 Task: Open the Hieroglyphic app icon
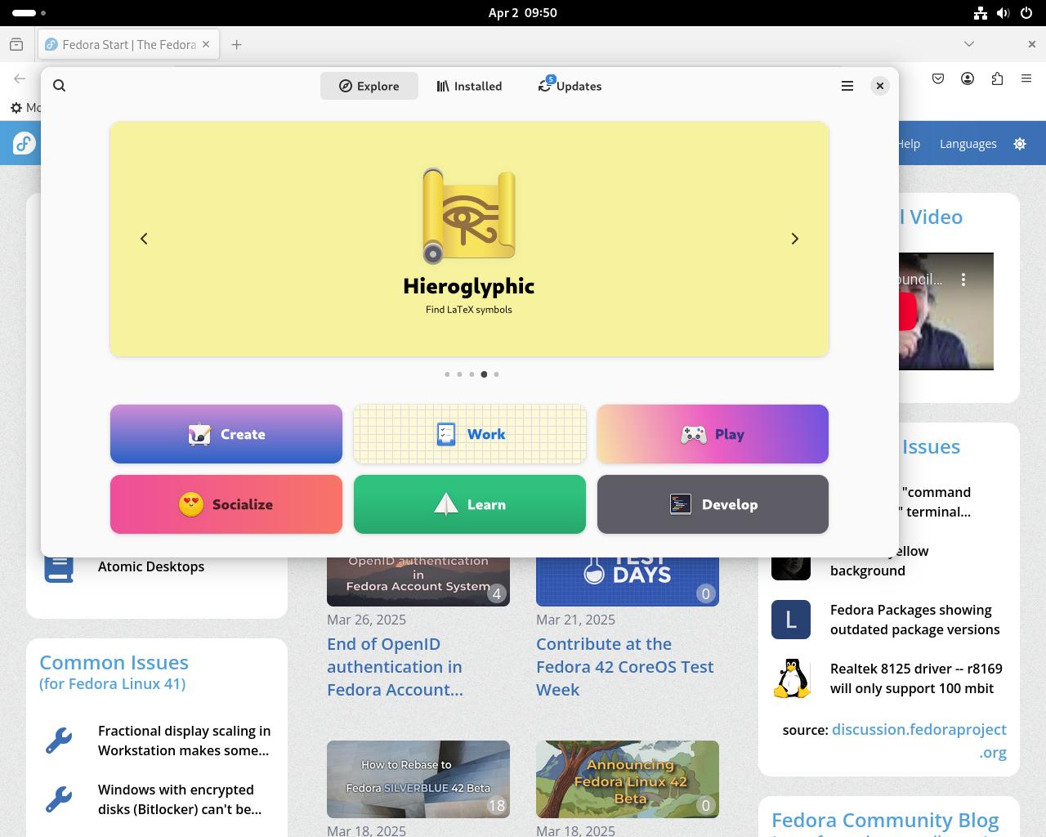click(x=469, y=216)
